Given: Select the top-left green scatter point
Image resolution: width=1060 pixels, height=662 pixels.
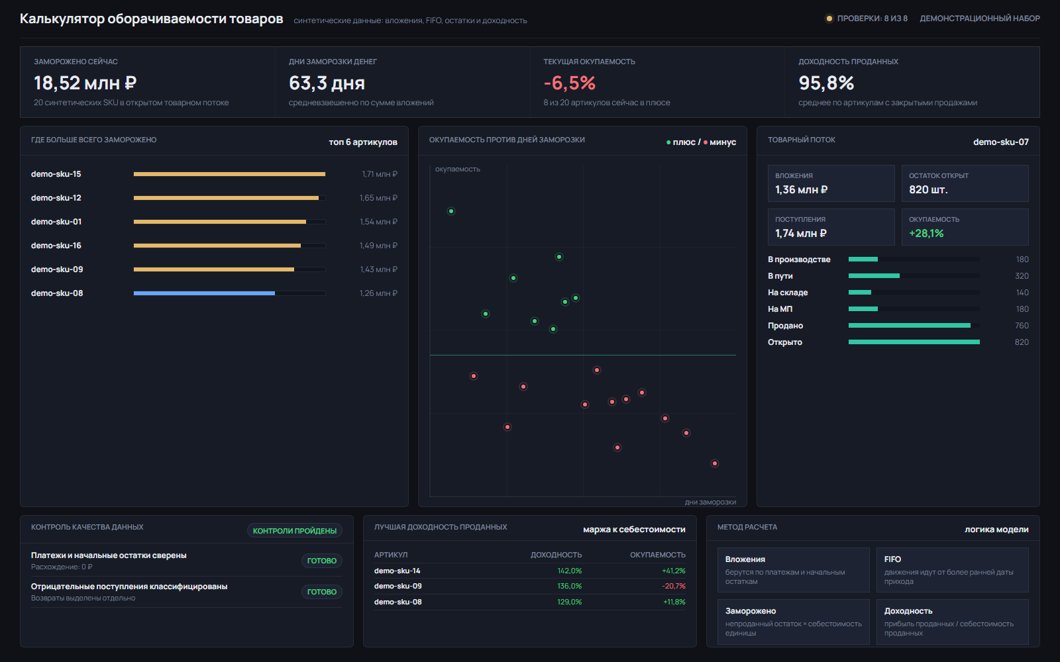Looking at the screenshot, I should [451, 211].
